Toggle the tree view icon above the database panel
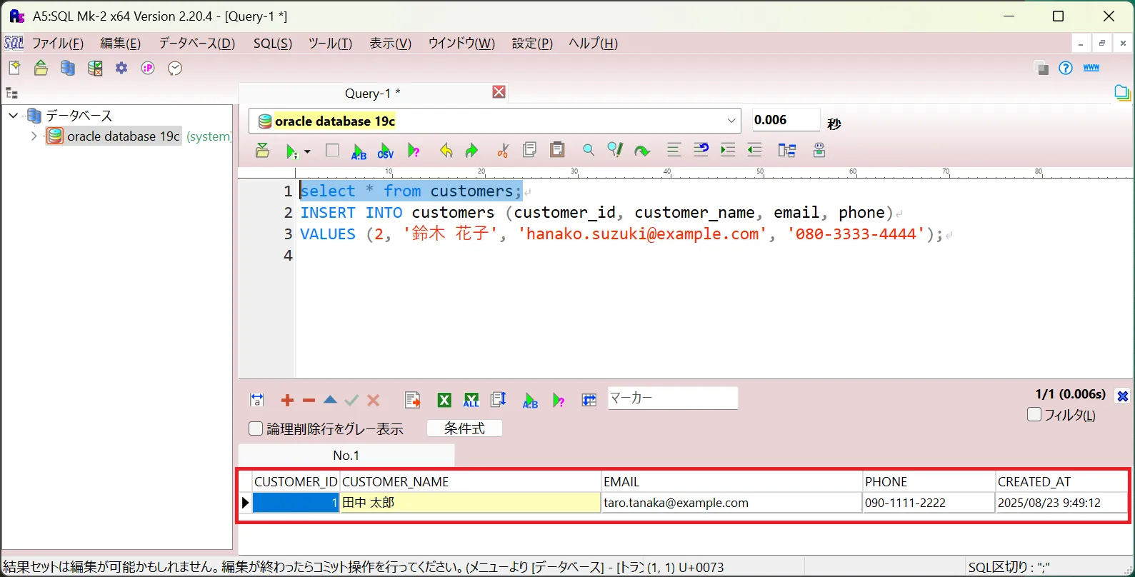The width and height of the screenshot is (1135, 577). coord(11,93)
